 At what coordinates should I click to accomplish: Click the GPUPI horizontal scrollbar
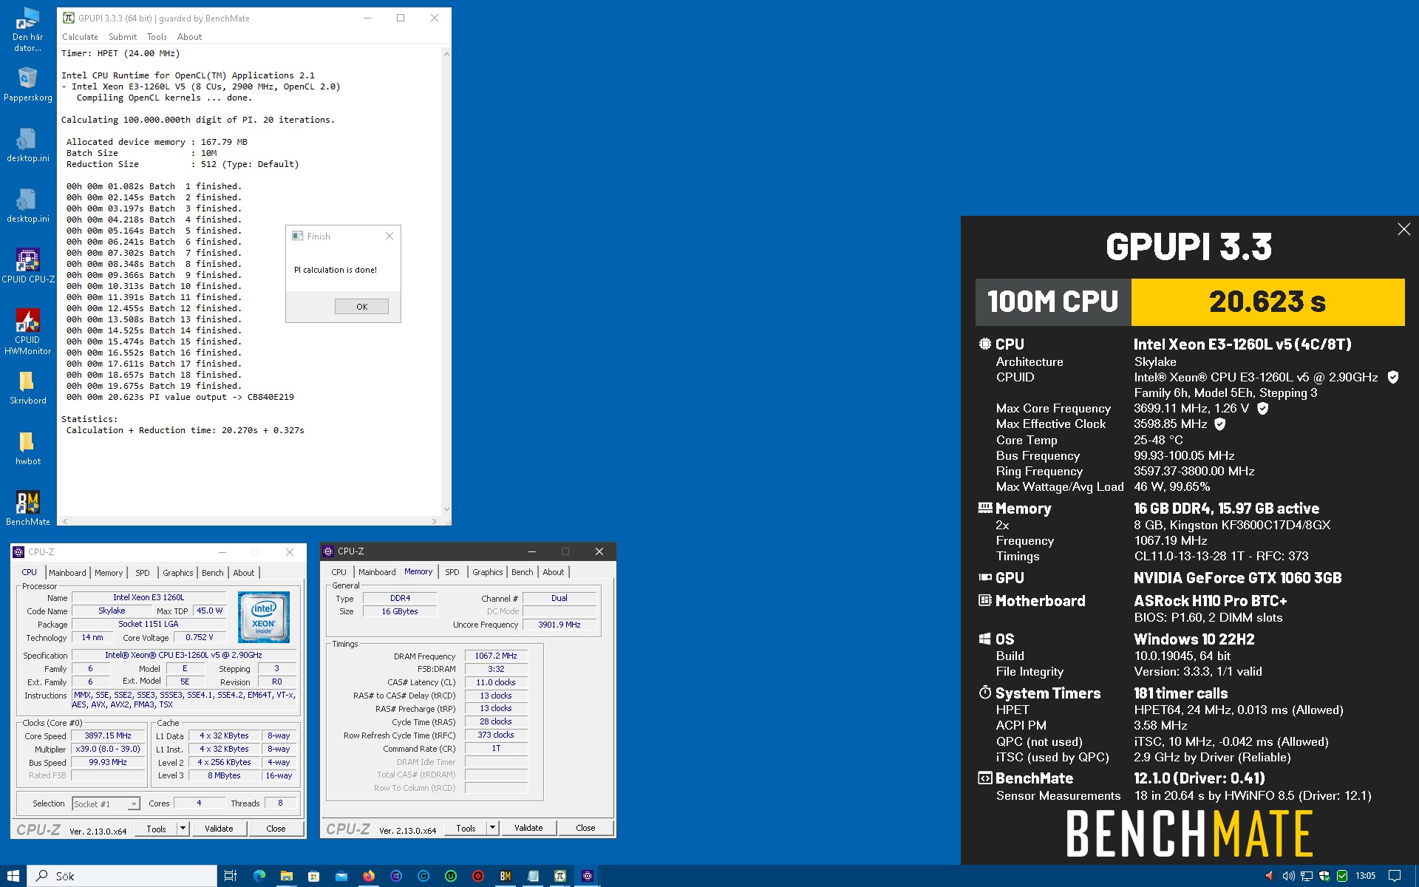tap(249, 521)
